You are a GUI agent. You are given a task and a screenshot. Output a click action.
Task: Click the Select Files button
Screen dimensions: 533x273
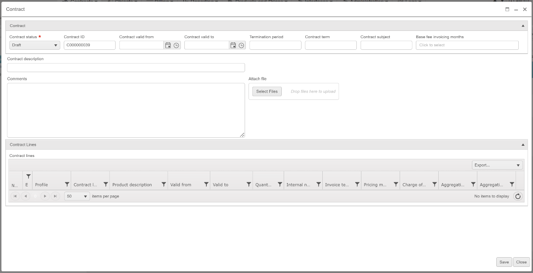click(x=267, y=91)
